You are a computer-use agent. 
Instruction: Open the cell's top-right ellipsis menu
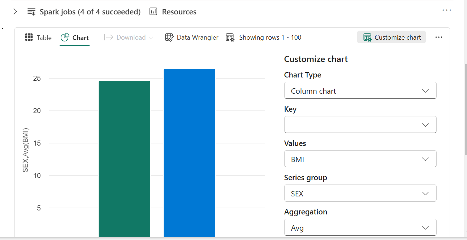447,10
